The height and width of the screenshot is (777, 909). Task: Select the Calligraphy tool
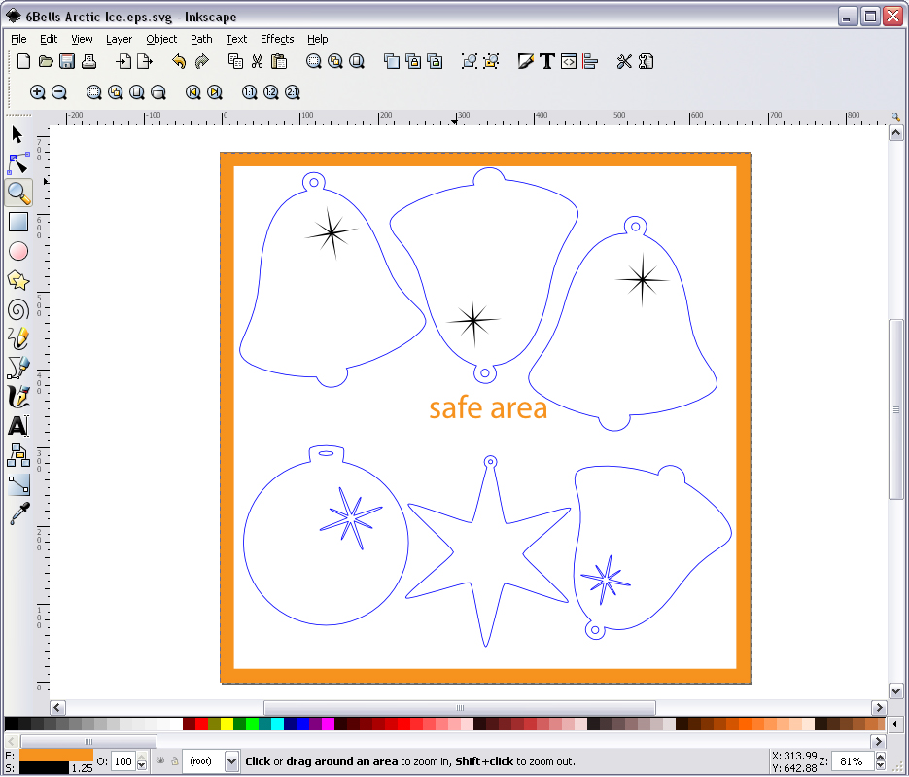point(17,397)
